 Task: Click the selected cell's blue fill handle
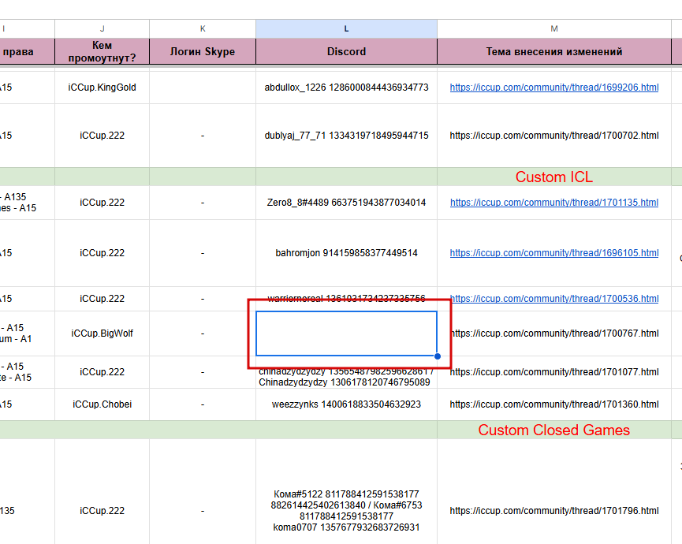click(x=438, y=356)
